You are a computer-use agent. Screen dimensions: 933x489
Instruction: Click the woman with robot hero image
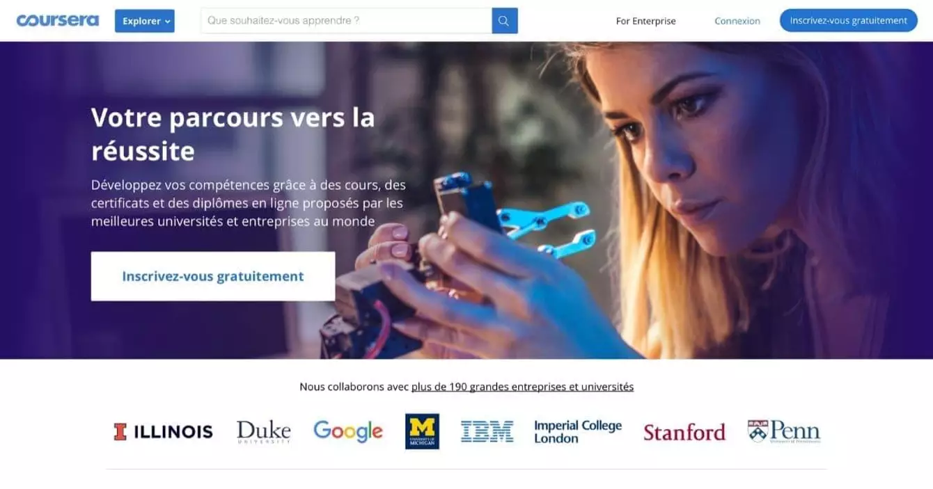(627, 202)
